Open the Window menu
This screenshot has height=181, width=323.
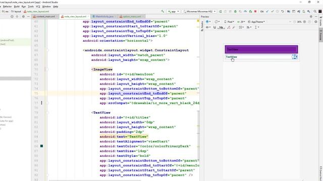pos(46,7)
